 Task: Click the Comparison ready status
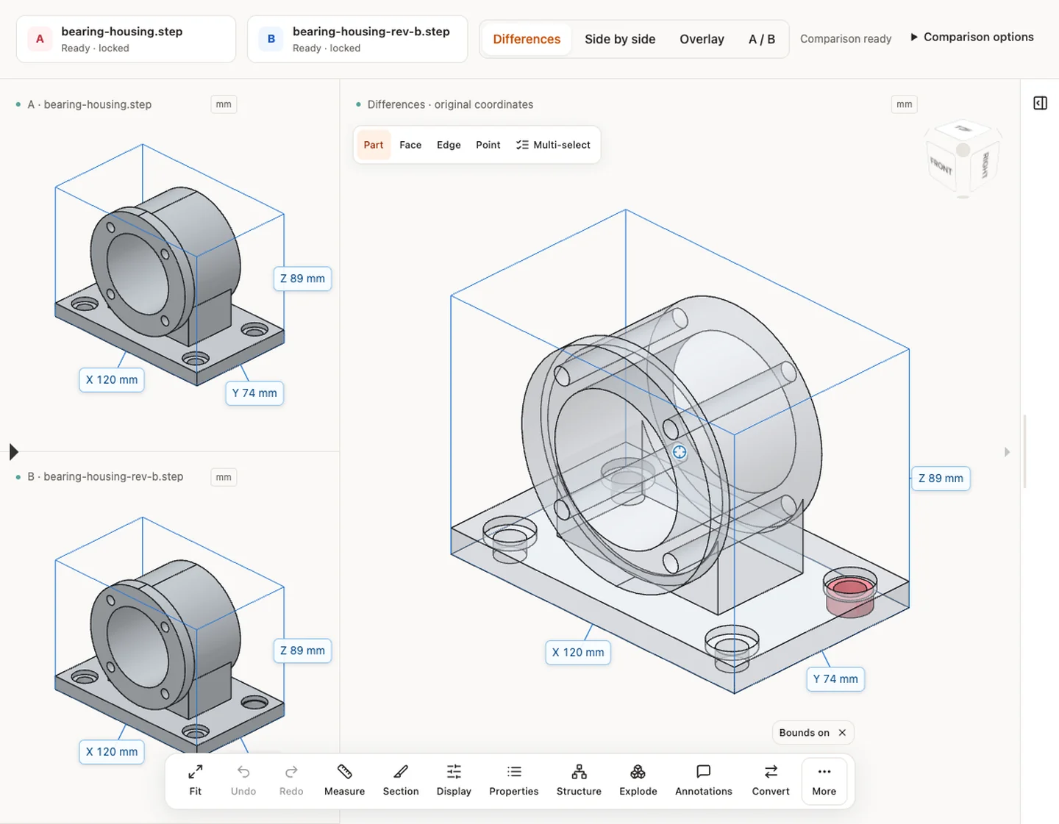click(846, 38)
